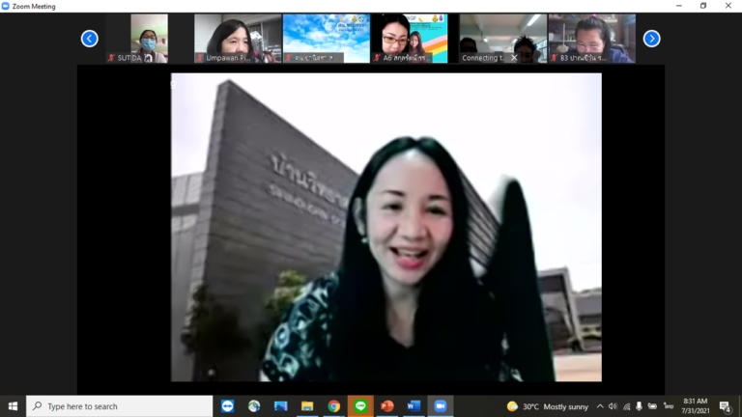
Task: Open File Explorer from the taskbar
Action: click(307, 406)
